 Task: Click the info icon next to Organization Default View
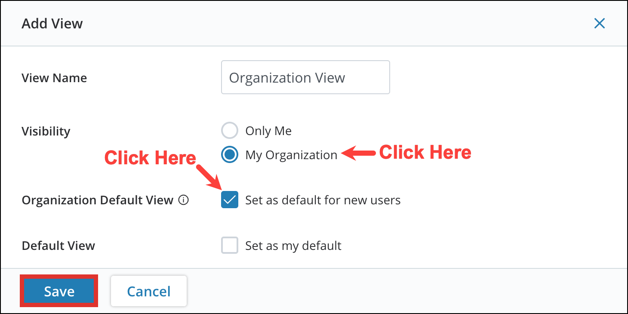(184, 200)
